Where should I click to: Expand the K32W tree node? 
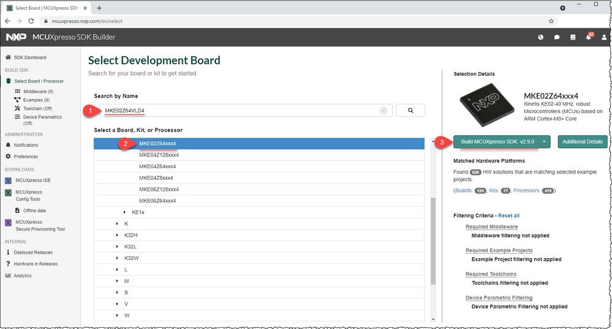coord(117,258)
